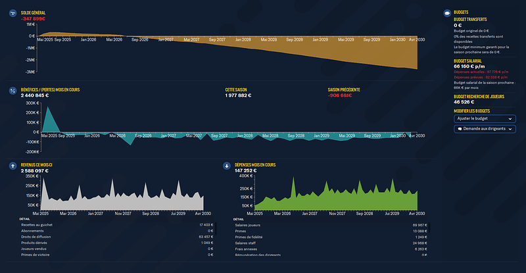Click the green Dépenses area chart

(329, 199)
